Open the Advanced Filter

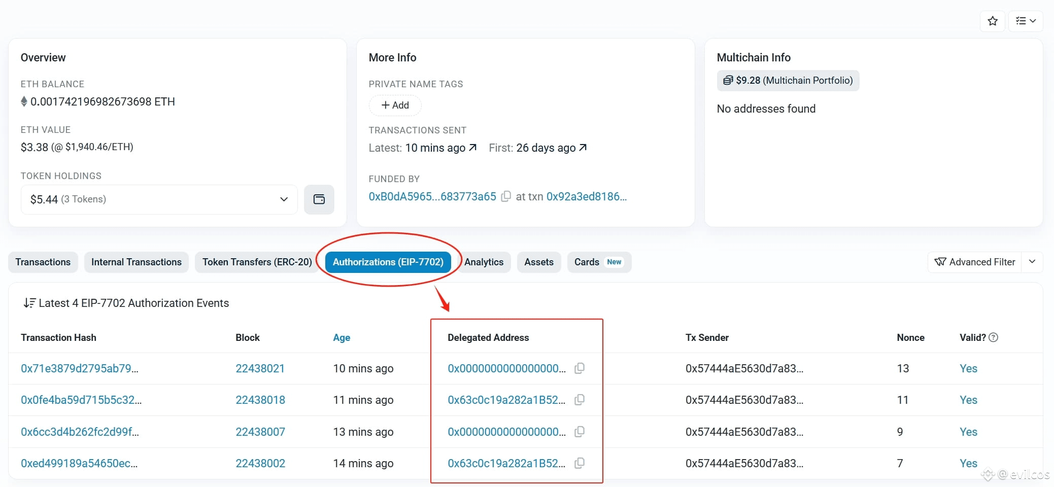pos(975,262)
